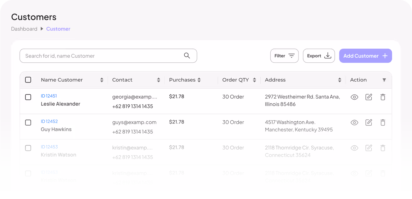Image resolution: width=412 pixels, height=199 pixels.
Task: Open the edit icon for Guy Hawkins
Action: click(368, 122)
